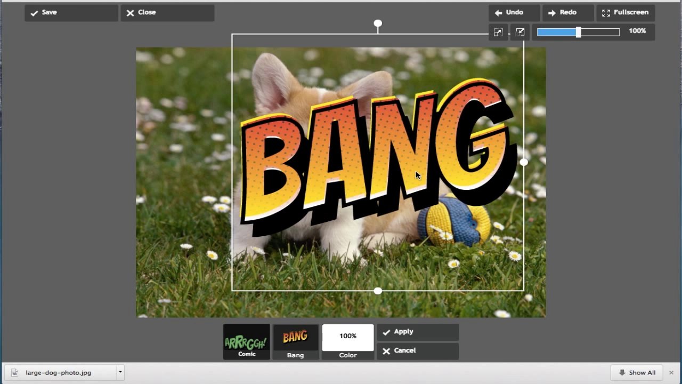The image size is (682, 384).
Task: Click the right arrow icon on the Redo button
Action: [552, 13]
